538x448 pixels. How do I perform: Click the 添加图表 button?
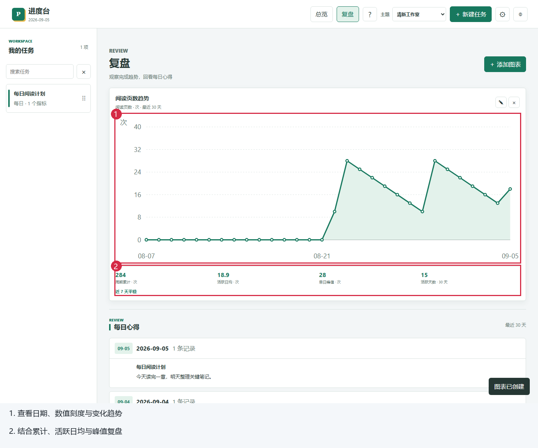[x=505, y=64]
